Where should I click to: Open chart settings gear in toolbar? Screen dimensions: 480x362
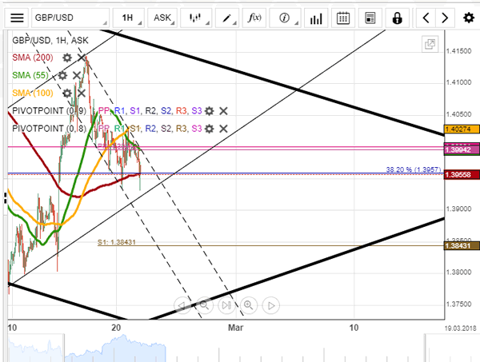point(468,18)
